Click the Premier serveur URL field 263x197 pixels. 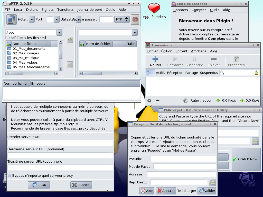(60, 143)
